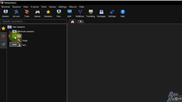Collapse the test folder chevron
Viewport: 182px width, 102px height.
(x=9, y=36)
